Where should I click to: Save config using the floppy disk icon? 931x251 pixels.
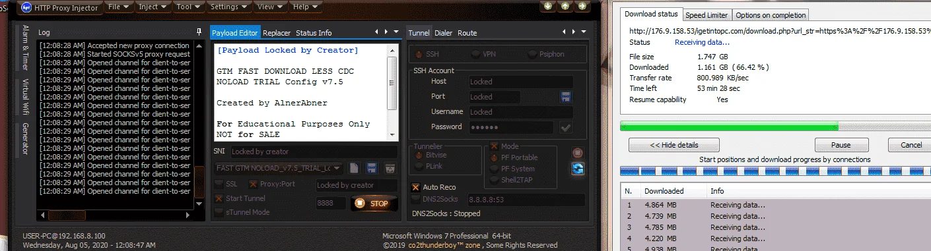pos(372,168)
